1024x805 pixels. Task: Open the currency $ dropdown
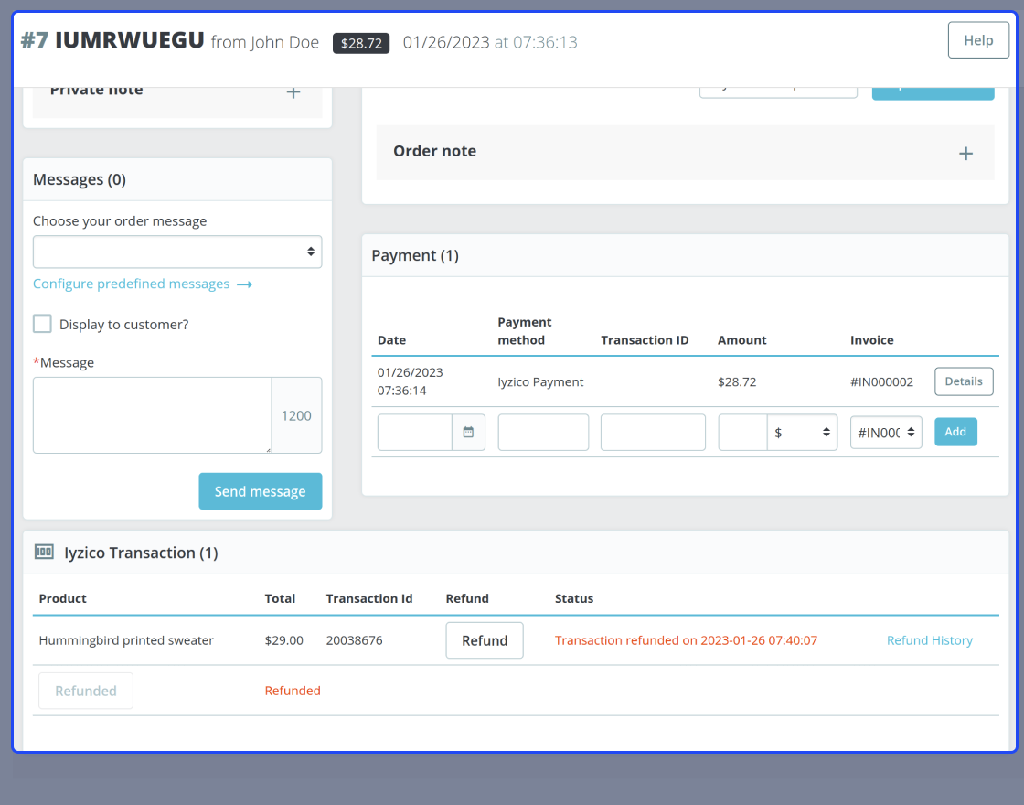pyautogui.click(x=802, y=432)
